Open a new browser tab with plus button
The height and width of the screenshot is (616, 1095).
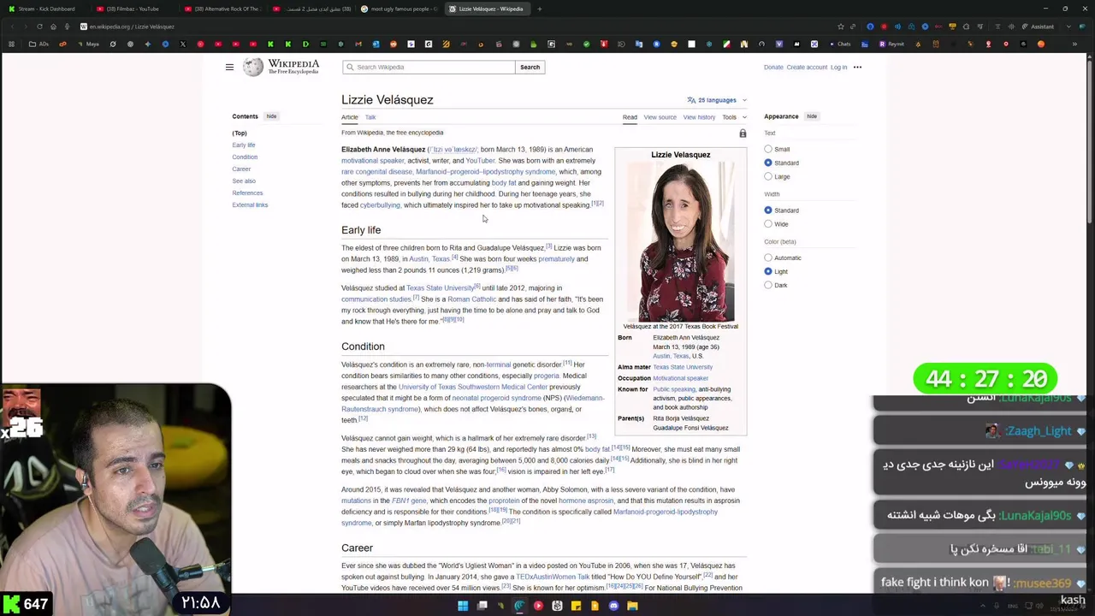point(539,9)
